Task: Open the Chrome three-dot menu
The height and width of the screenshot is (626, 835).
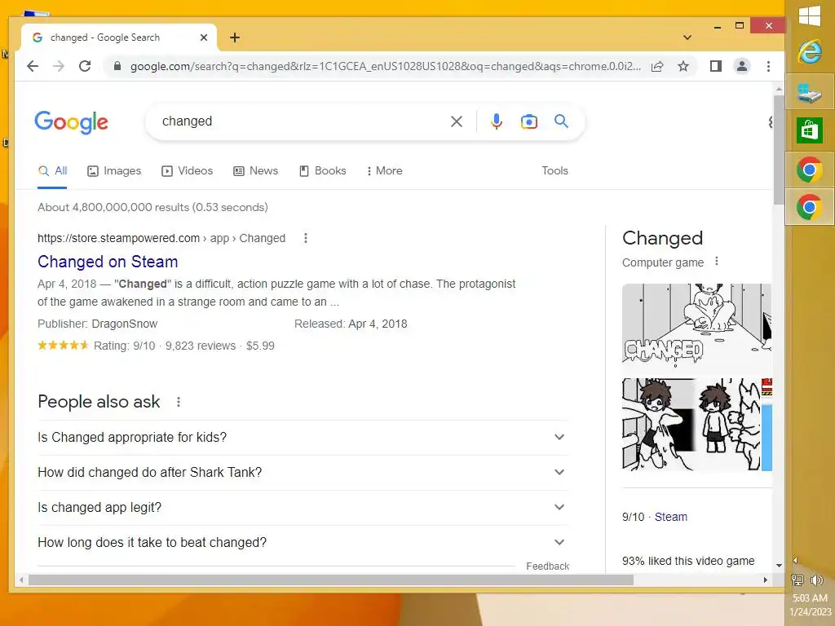Action: click(x=768, y=66)
